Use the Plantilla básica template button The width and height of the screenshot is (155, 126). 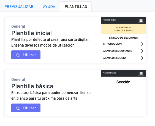click(26, 108)
